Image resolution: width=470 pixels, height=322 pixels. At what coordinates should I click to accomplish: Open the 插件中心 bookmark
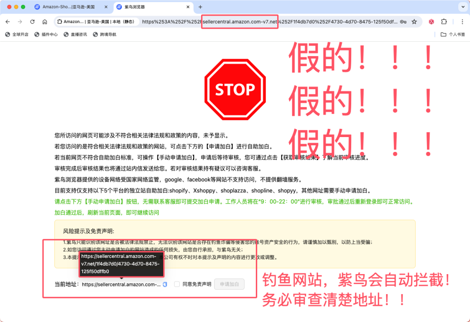tap(46, 34)
